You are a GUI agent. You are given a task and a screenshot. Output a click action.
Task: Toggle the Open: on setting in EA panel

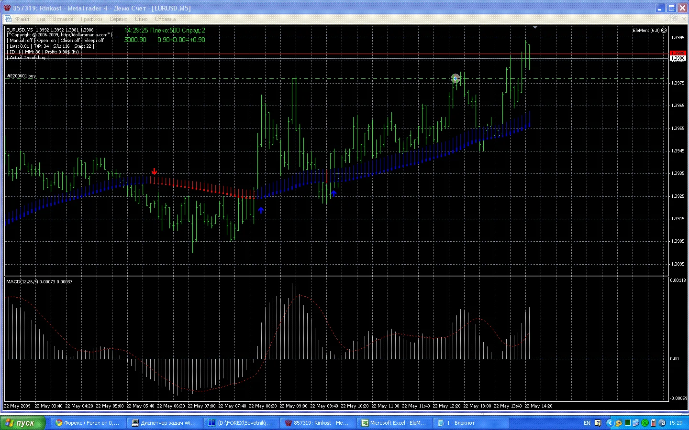tap(47, 40)
